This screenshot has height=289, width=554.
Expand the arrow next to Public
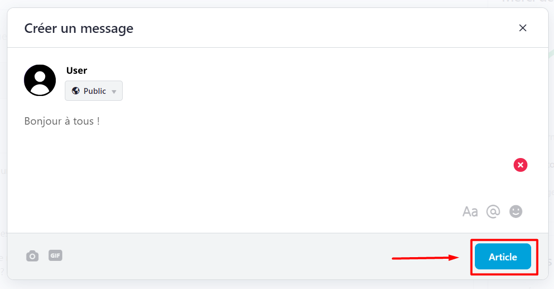point(114,91)
